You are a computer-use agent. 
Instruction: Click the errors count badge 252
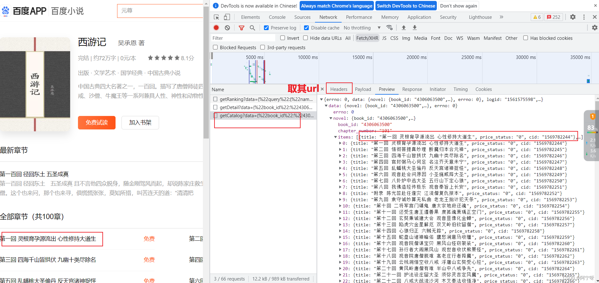tap(554, 17)
